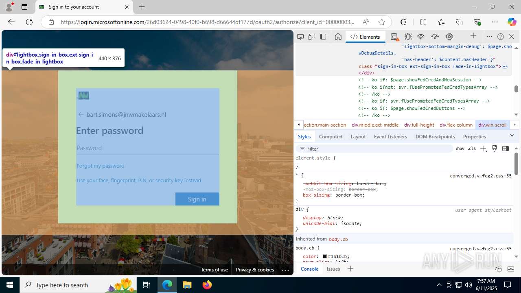Toggle .cls element classes panel
The width and height of the screenshot is (521, 293).
coord(472,149)
